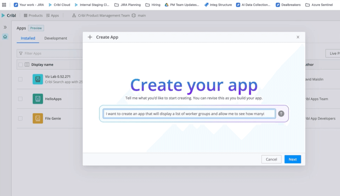The image size is (340, 196).
Task: Toggle the select-all apps checkbox
Action: pos(20,65)
